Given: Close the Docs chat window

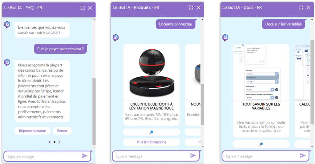Looking at the screenshot, I should click(x=308, y=8).
